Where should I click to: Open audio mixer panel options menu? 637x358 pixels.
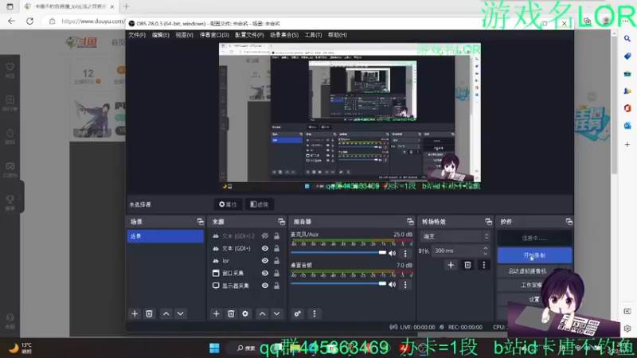[314, 313]
